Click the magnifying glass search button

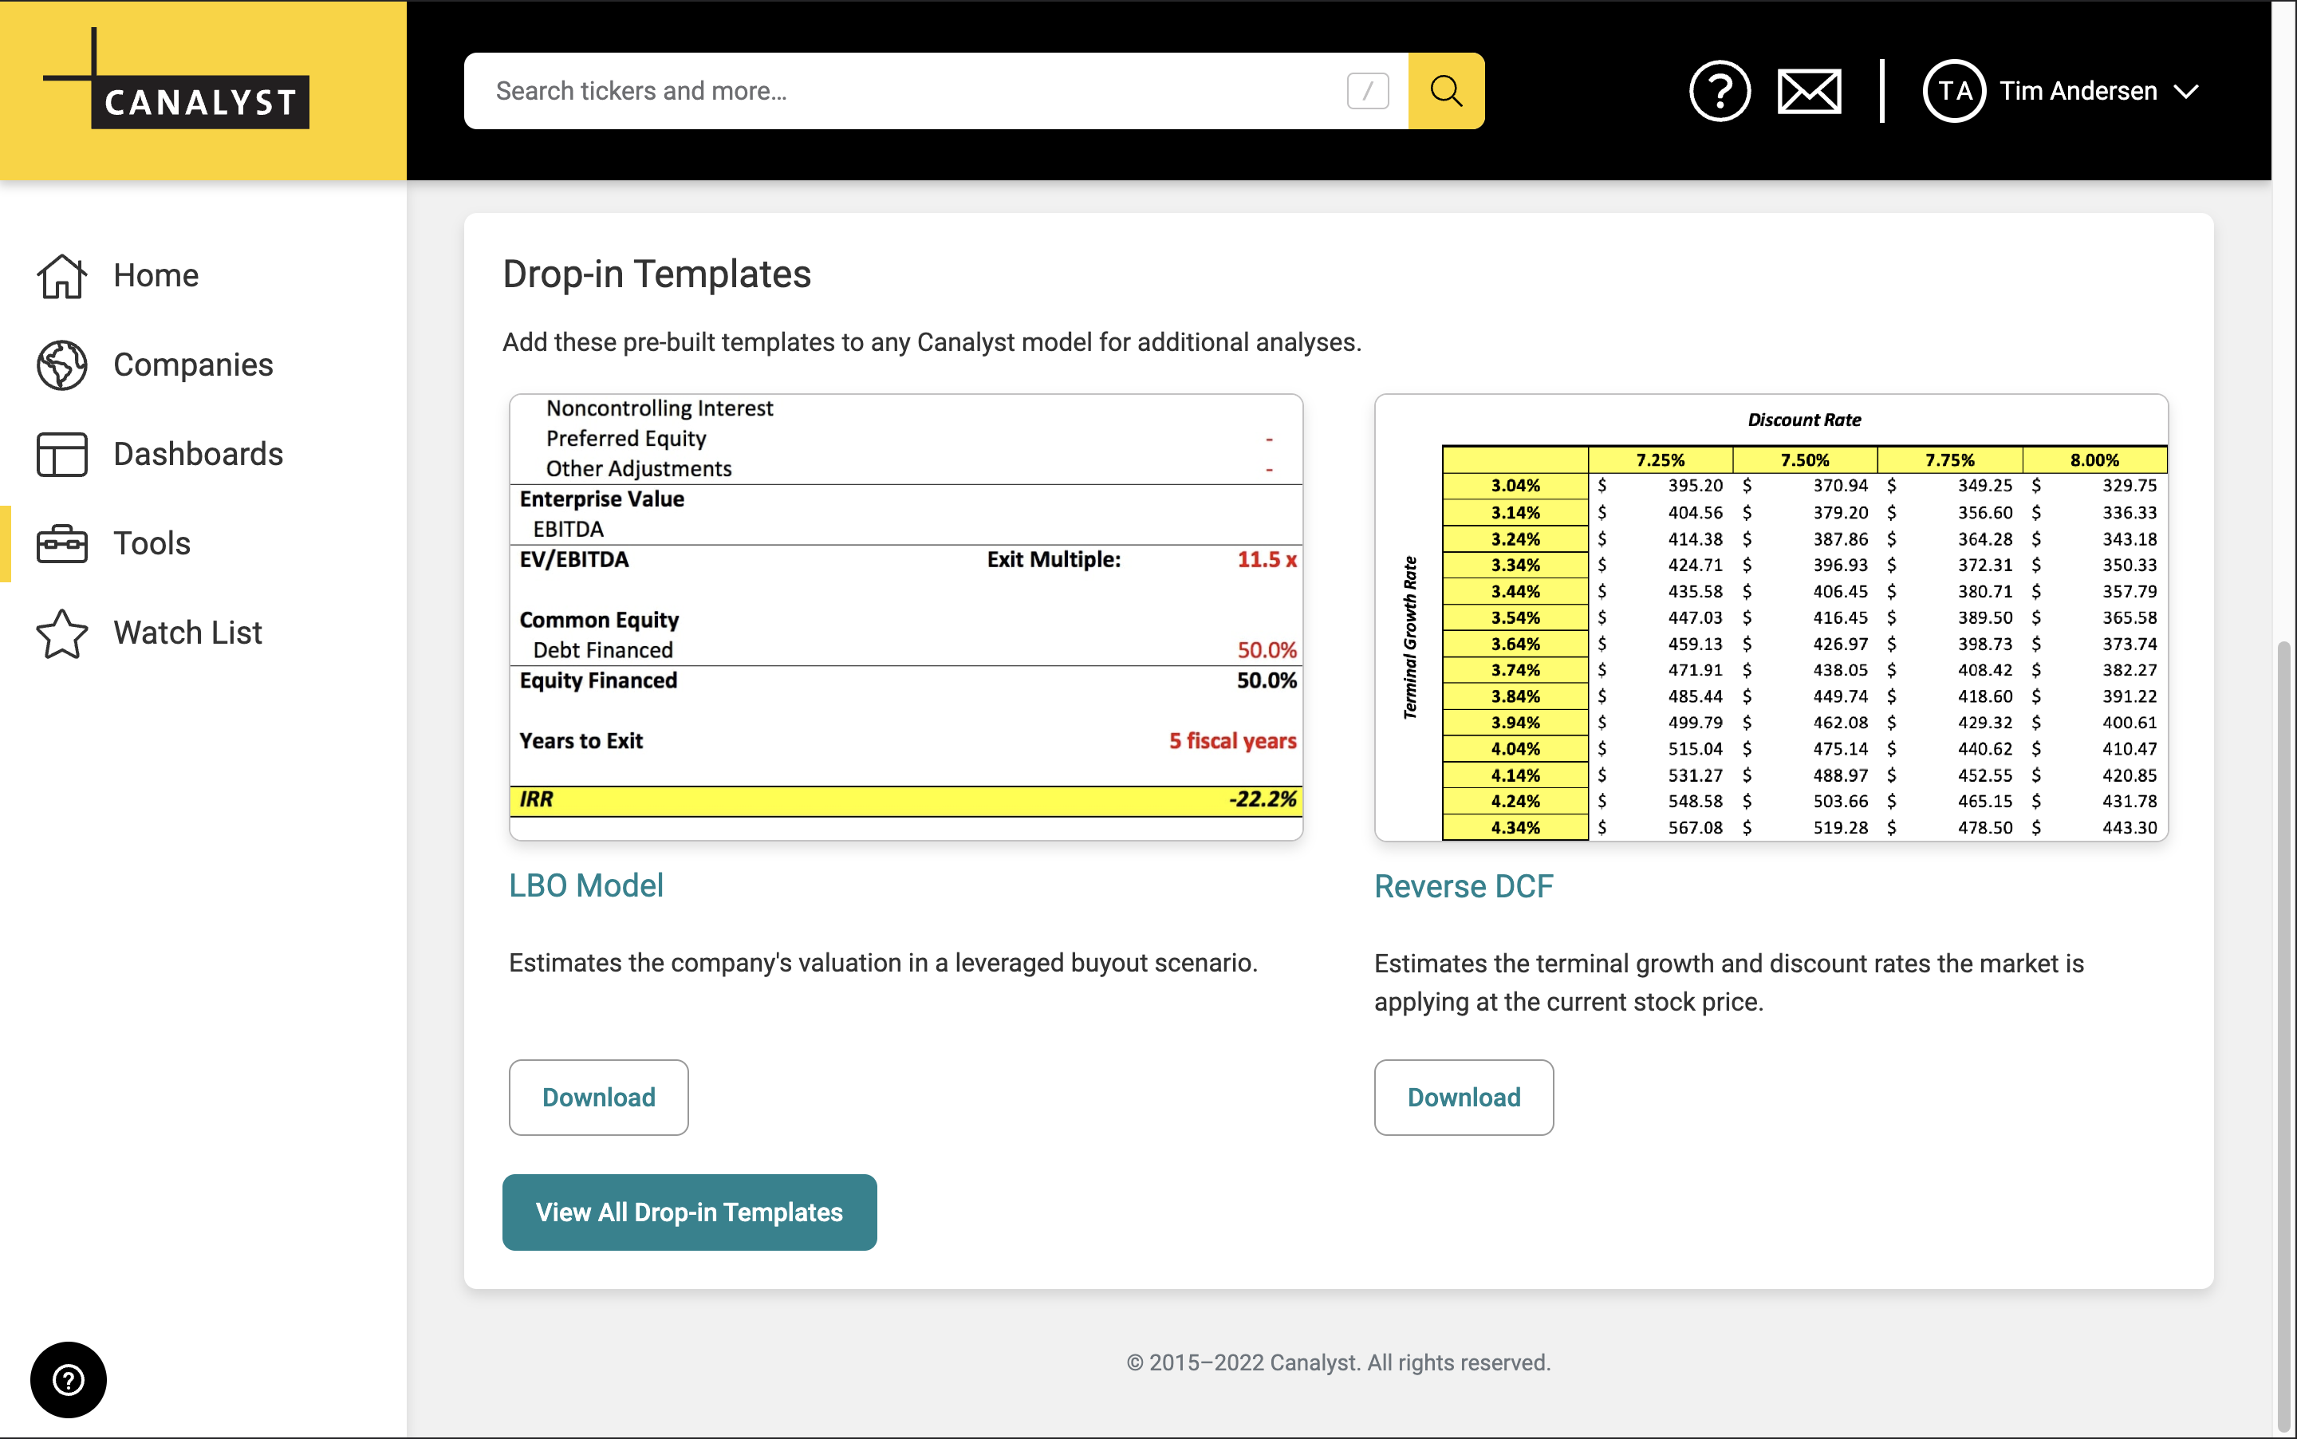tap(1445, 92)
